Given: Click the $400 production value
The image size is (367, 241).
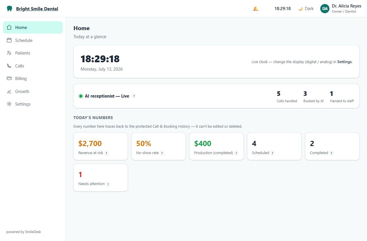Looking at the screenshot, I should (x=203, y=143).
